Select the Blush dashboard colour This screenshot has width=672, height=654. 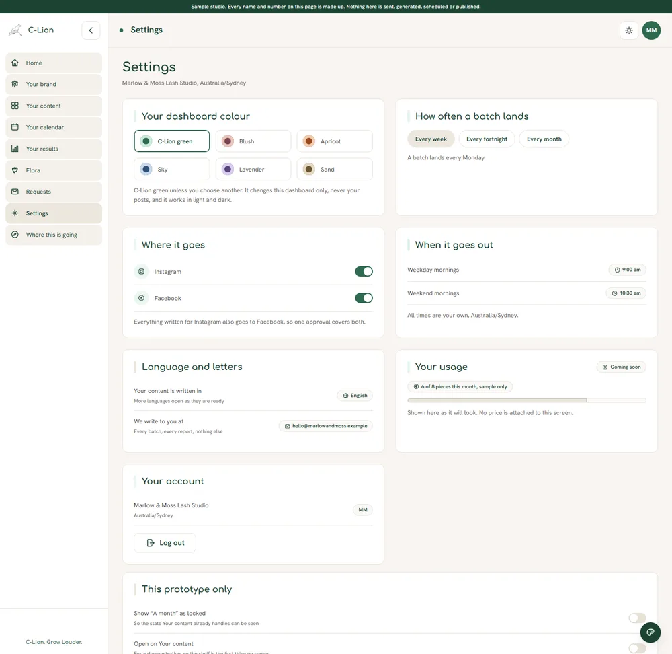[x=253, y=141]
